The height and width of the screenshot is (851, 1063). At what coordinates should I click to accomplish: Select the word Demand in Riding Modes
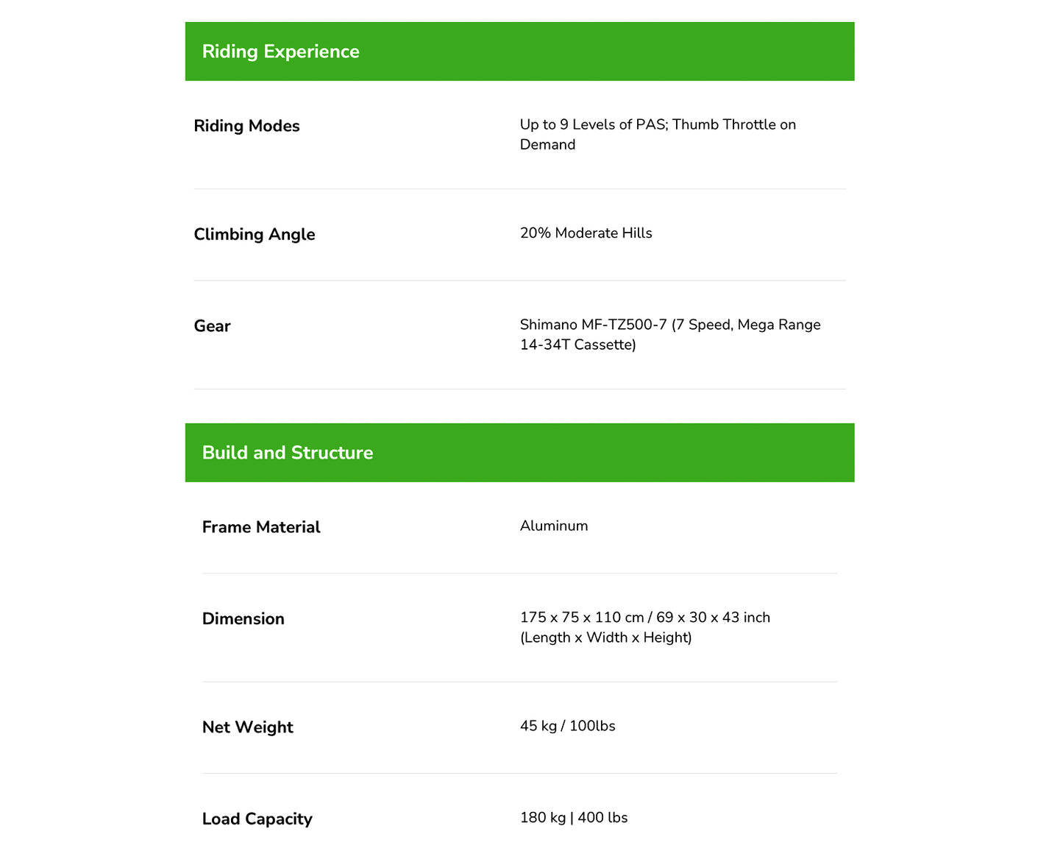point(548,144)
